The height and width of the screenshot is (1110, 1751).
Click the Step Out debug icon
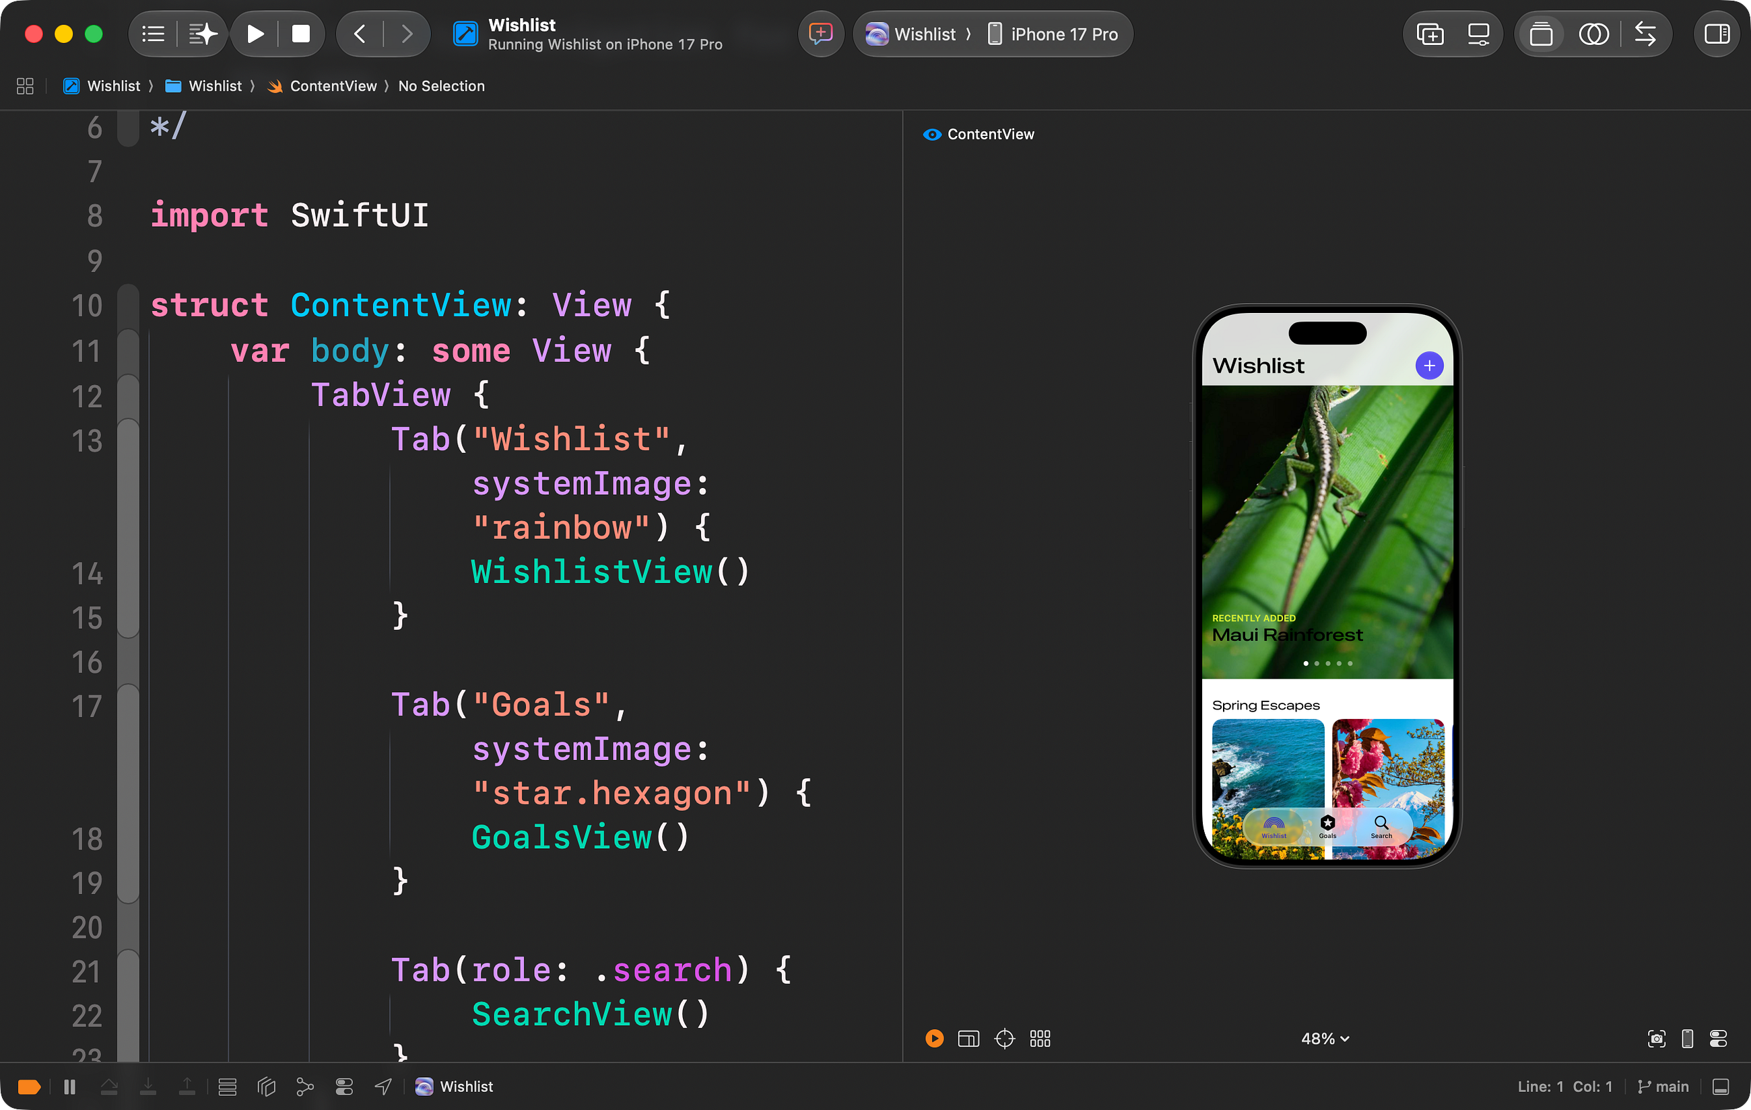[187, 1086]
